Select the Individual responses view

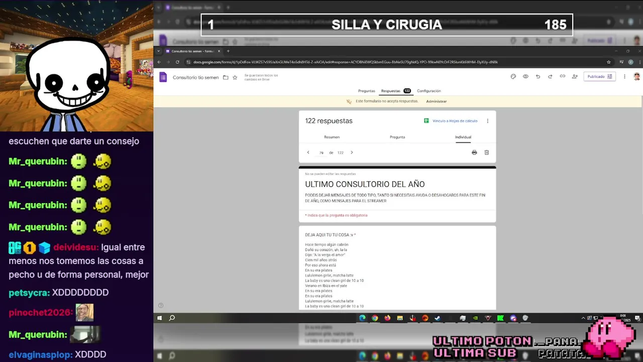[x=463, y=137]
